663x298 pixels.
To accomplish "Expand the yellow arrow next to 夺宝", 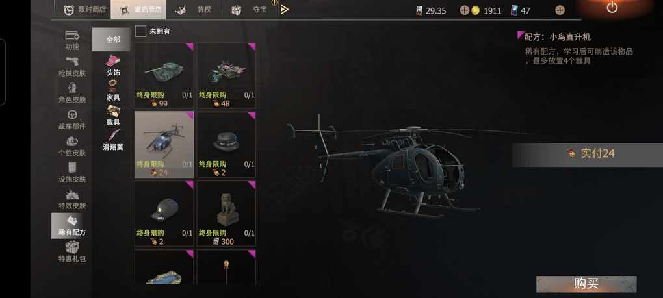I will pyautogui.click(x=285, y=9).
